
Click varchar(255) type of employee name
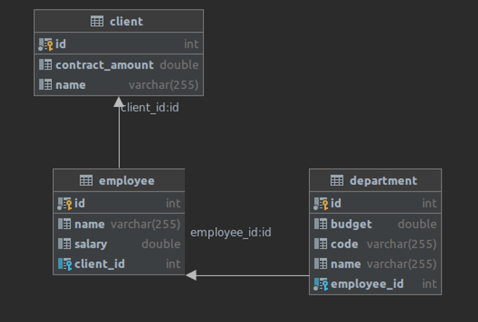pos(145,224)
